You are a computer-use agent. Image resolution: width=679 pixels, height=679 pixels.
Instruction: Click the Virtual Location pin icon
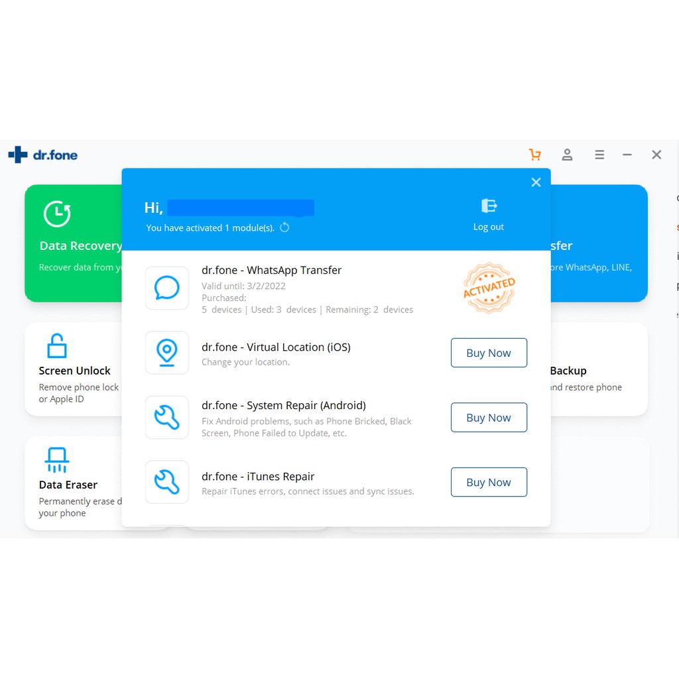pyautogui.click(x=167, y=353)
